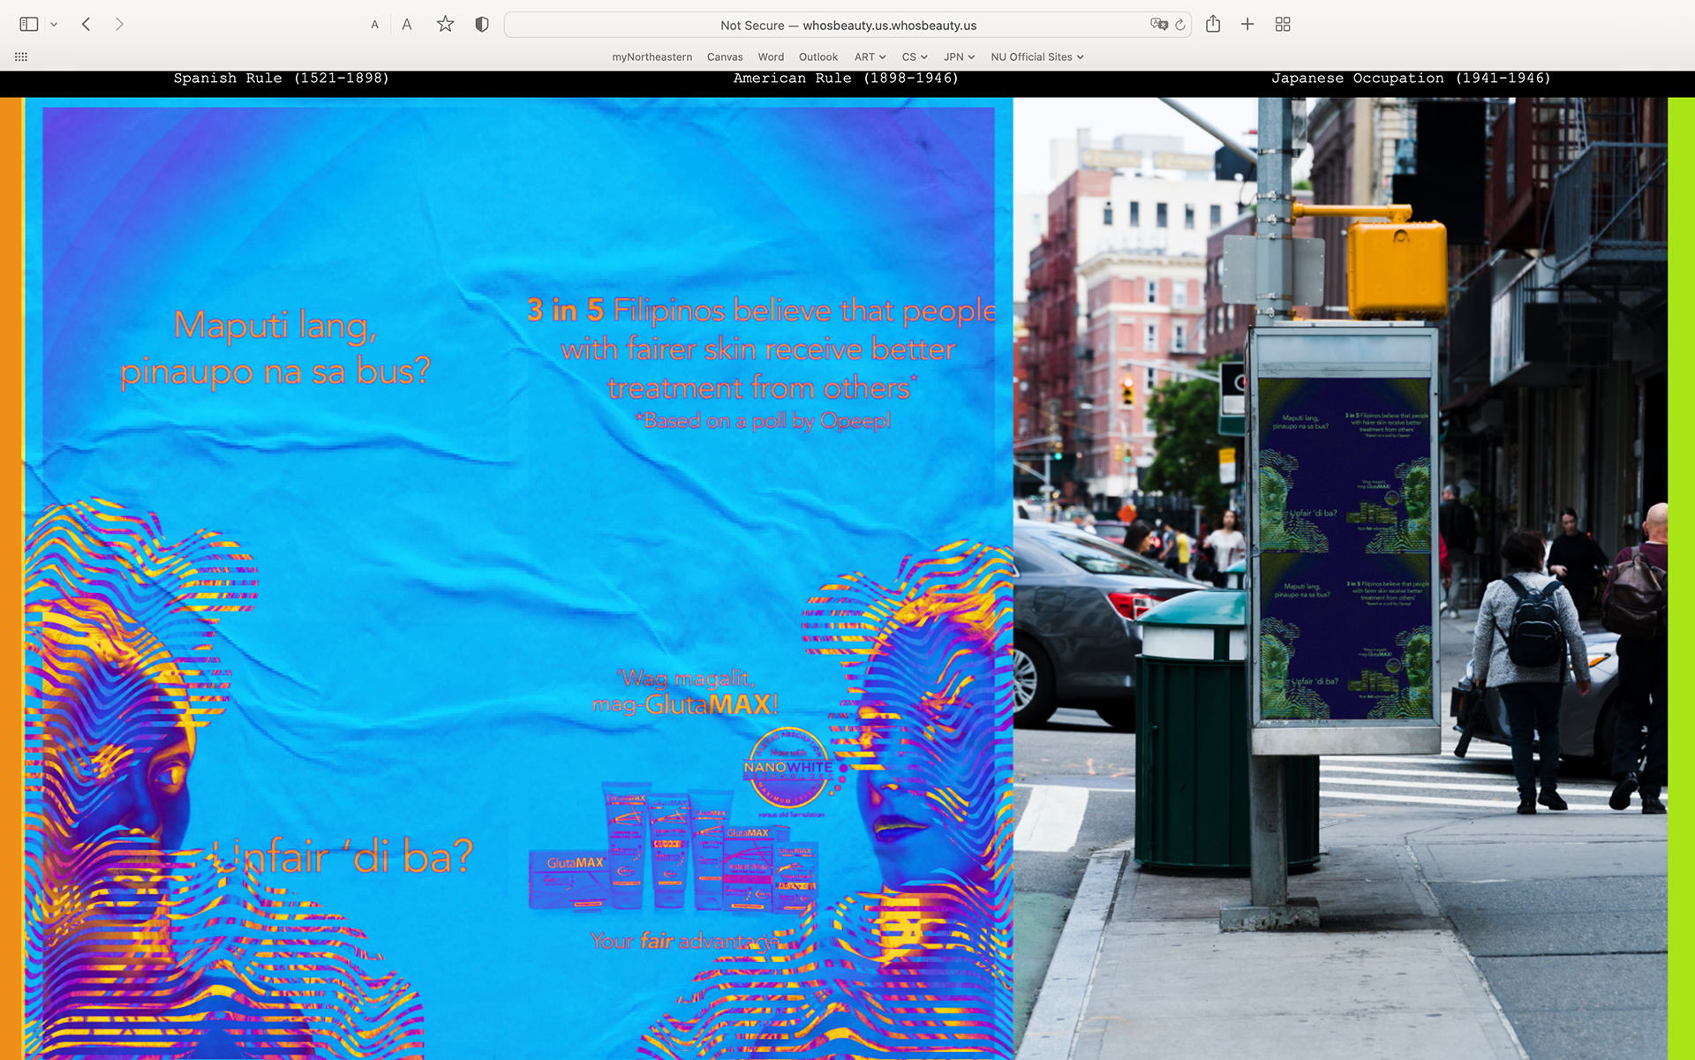Select Japanese Occupation (1941-1946) section
This screenshot has width=1695, height=1060.
click(x=1411, y=79)
